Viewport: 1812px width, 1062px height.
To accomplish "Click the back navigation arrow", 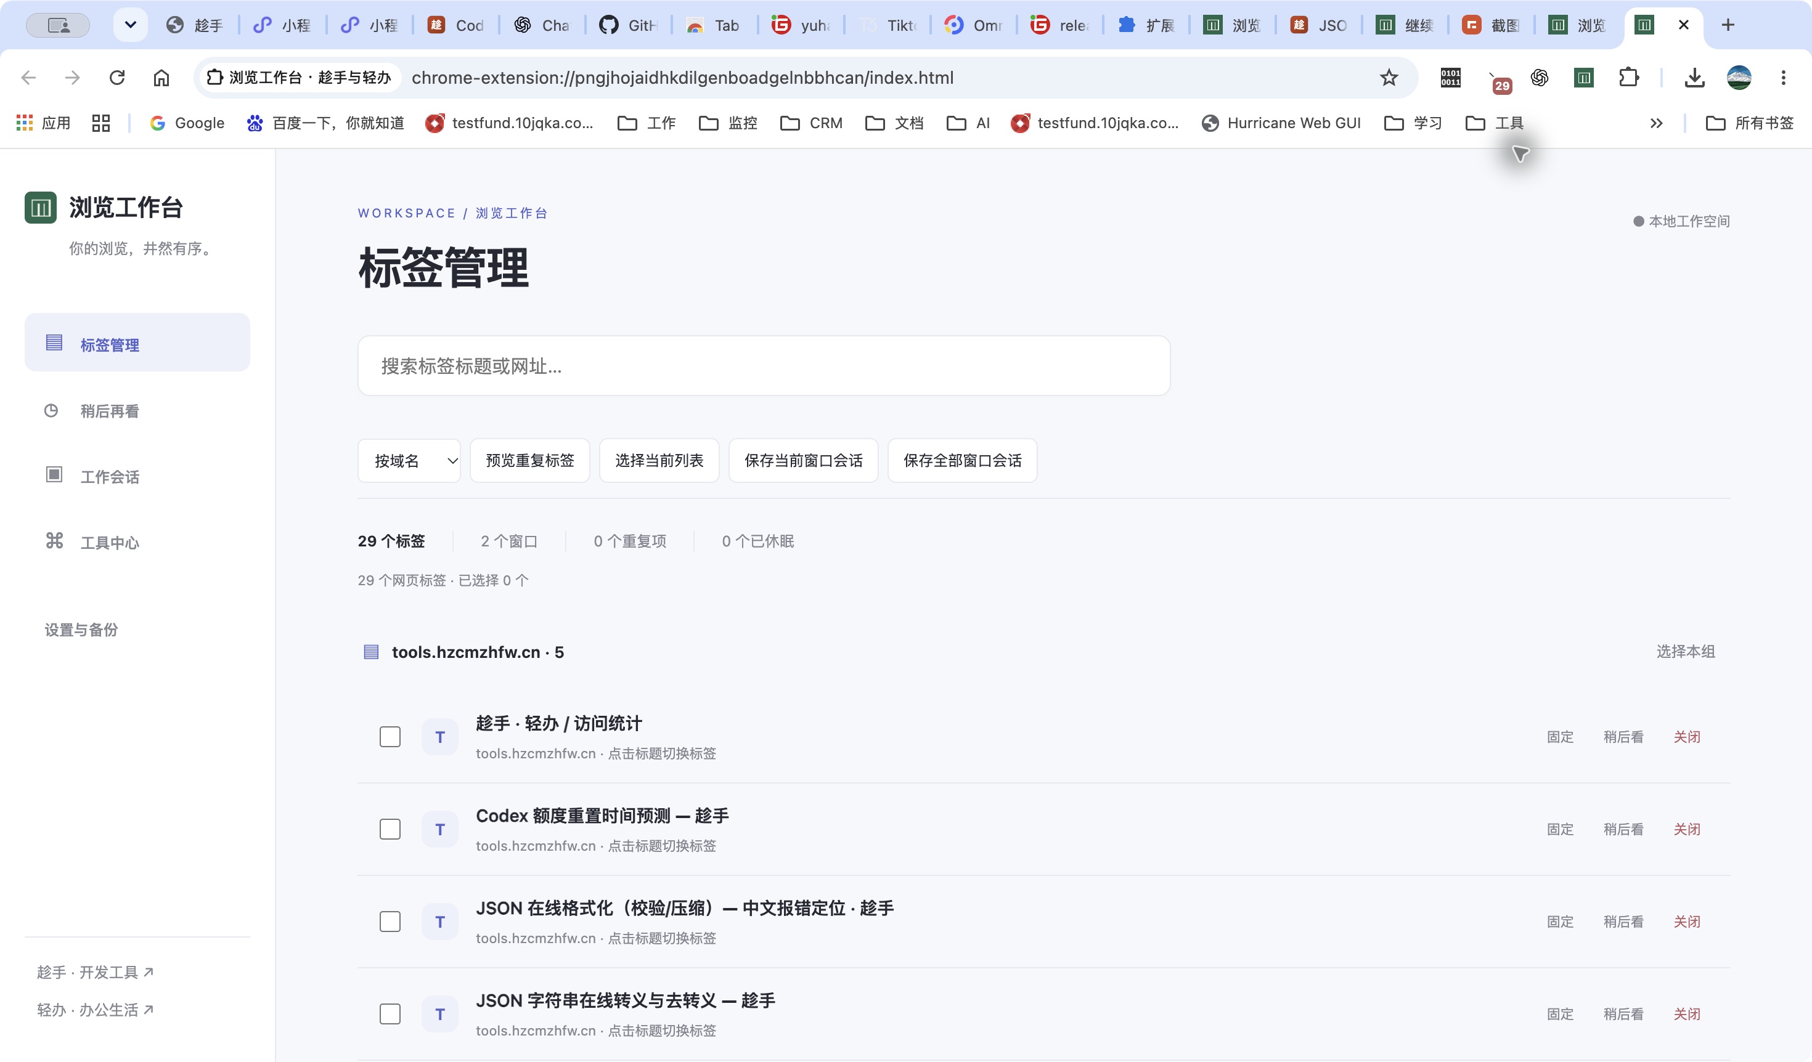I will click(x=29, y=78).
